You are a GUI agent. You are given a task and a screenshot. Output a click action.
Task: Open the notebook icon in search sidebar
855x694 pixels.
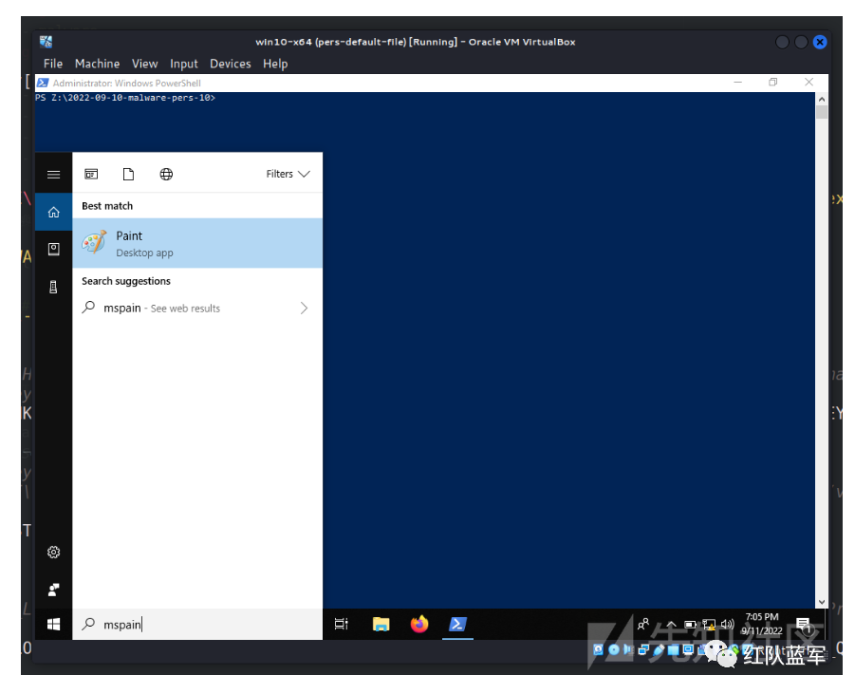pos(53,250)
